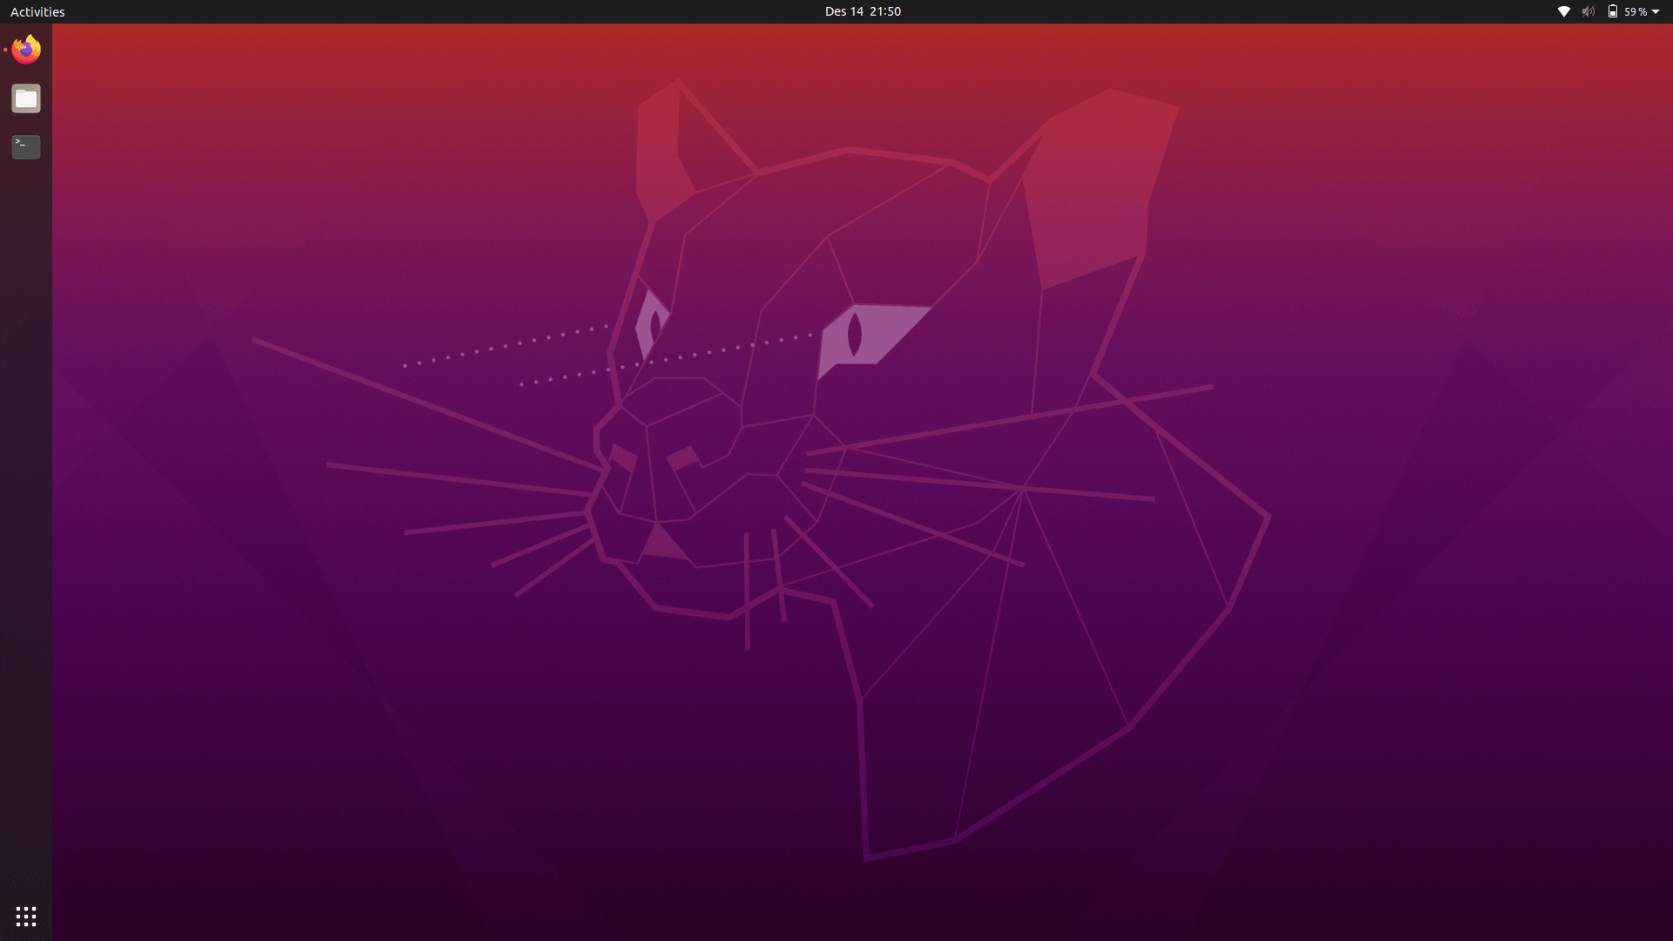This screenshot has width=1673, height=941.
Task: Click the battery status icon
Action: (1612, 11)
